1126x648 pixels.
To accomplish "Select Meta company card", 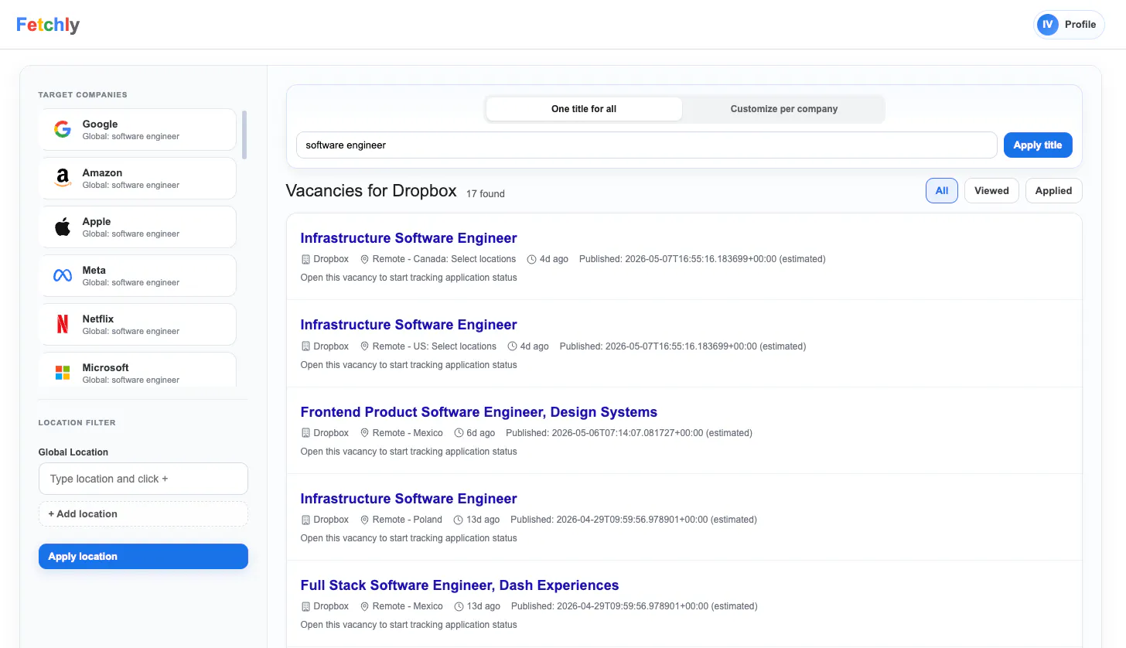I will (x=137, y=275).
